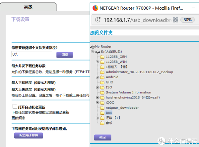Click 浏览 browse button in download settings
Screen dimensions: 199x147
(x=65, y=55)
